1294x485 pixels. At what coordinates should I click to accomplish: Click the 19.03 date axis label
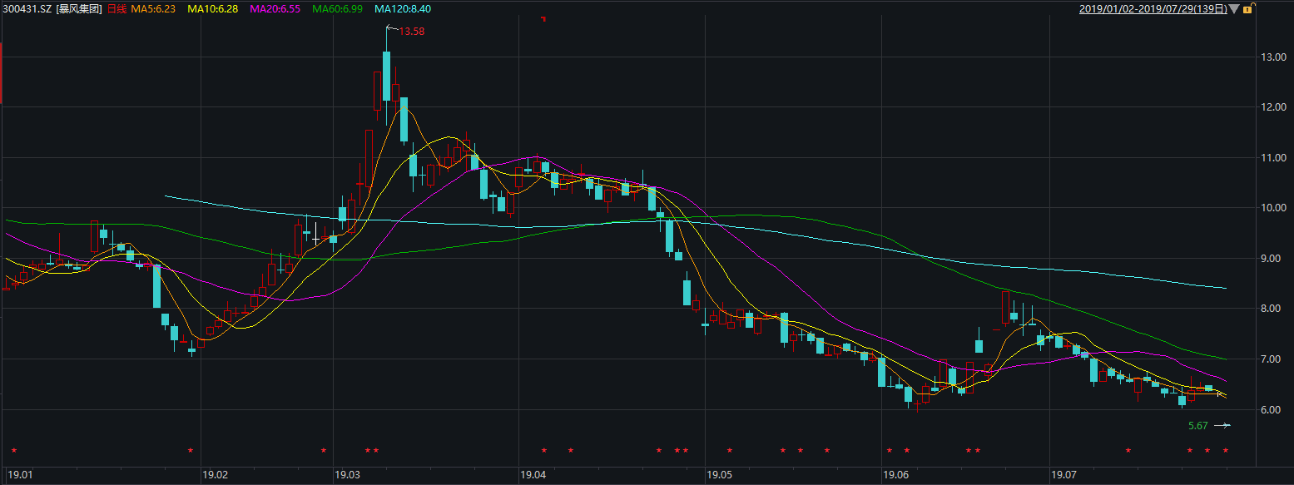(346, 475)
